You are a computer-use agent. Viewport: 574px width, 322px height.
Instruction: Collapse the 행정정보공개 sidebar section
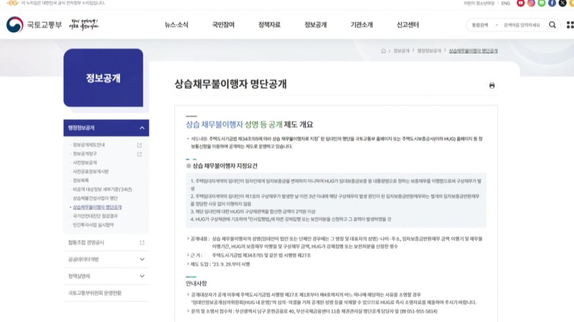point(106,128)
